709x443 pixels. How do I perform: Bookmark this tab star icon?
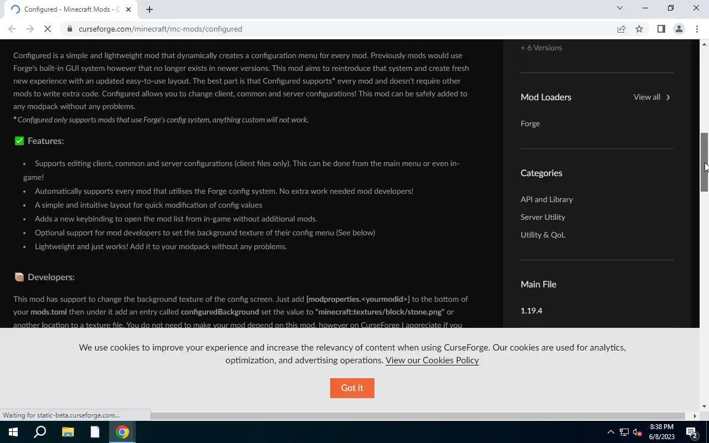click(x=639, y=29)
